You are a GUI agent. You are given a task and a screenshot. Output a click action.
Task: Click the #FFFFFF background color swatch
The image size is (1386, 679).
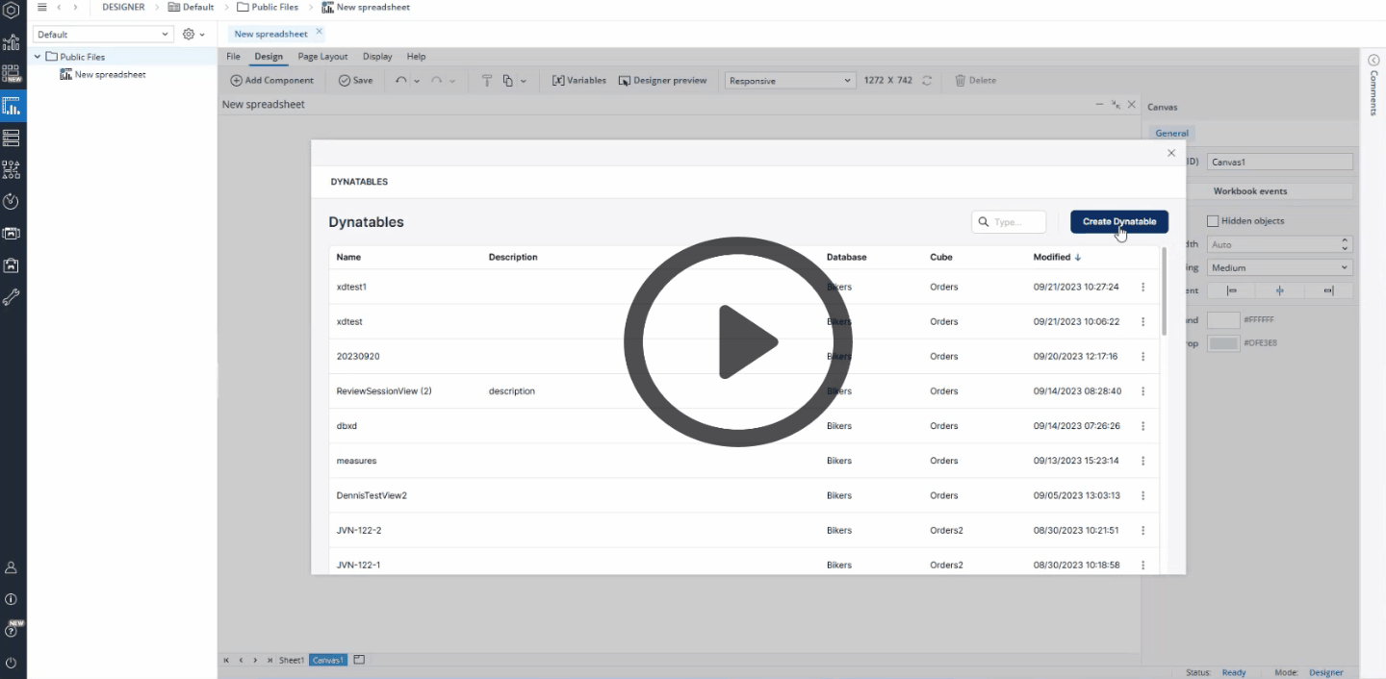coord(1222,320)
